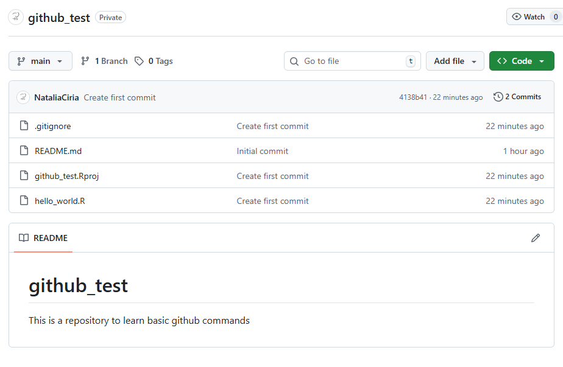This screenshot has width=563, height=367.
Task: Click the pencil icon to edit README
Action: pyautogui.click(x=536, y=238)
